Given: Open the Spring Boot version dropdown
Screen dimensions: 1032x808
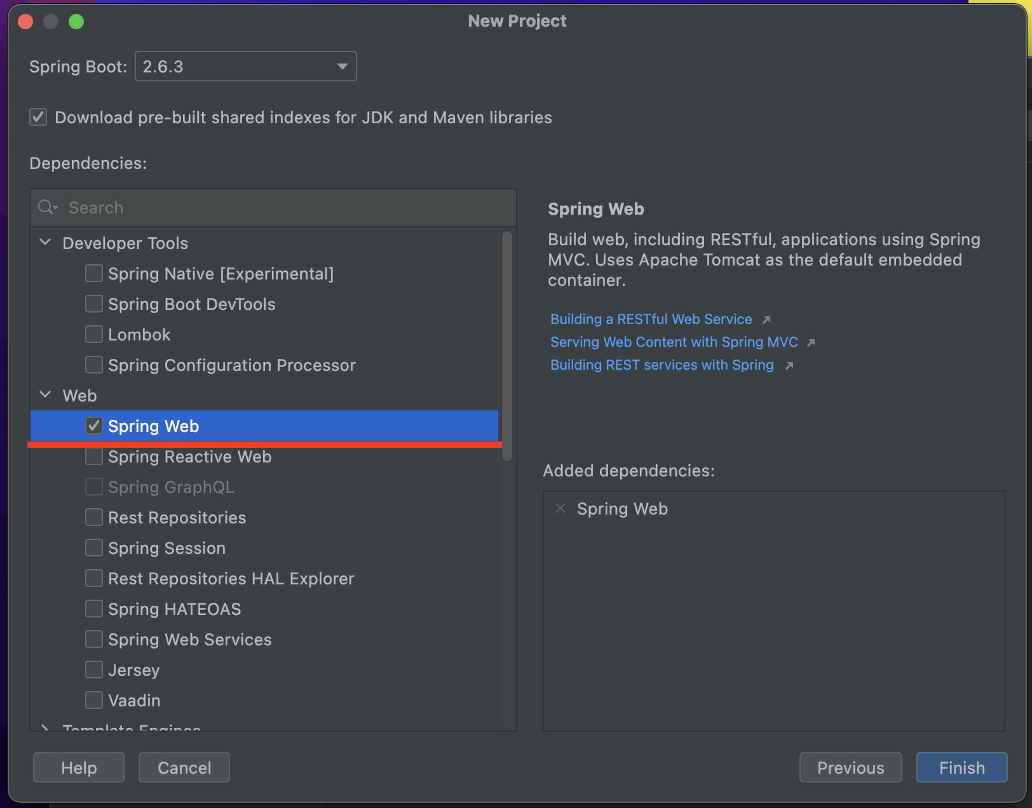Looking at the screenshot, I should (x=246, y=67).
